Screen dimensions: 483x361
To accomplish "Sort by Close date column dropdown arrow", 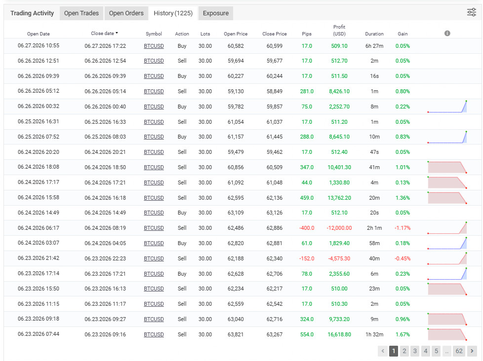I will [x=117, y=33].
